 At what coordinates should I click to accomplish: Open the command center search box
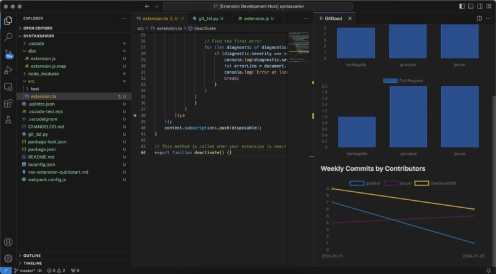click(x=258, y=6)
